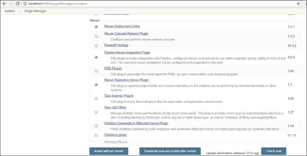307x156 pixels.
Task: Expand breadcrumb arrow after Jenkins
Action: [x=20, y=11]
